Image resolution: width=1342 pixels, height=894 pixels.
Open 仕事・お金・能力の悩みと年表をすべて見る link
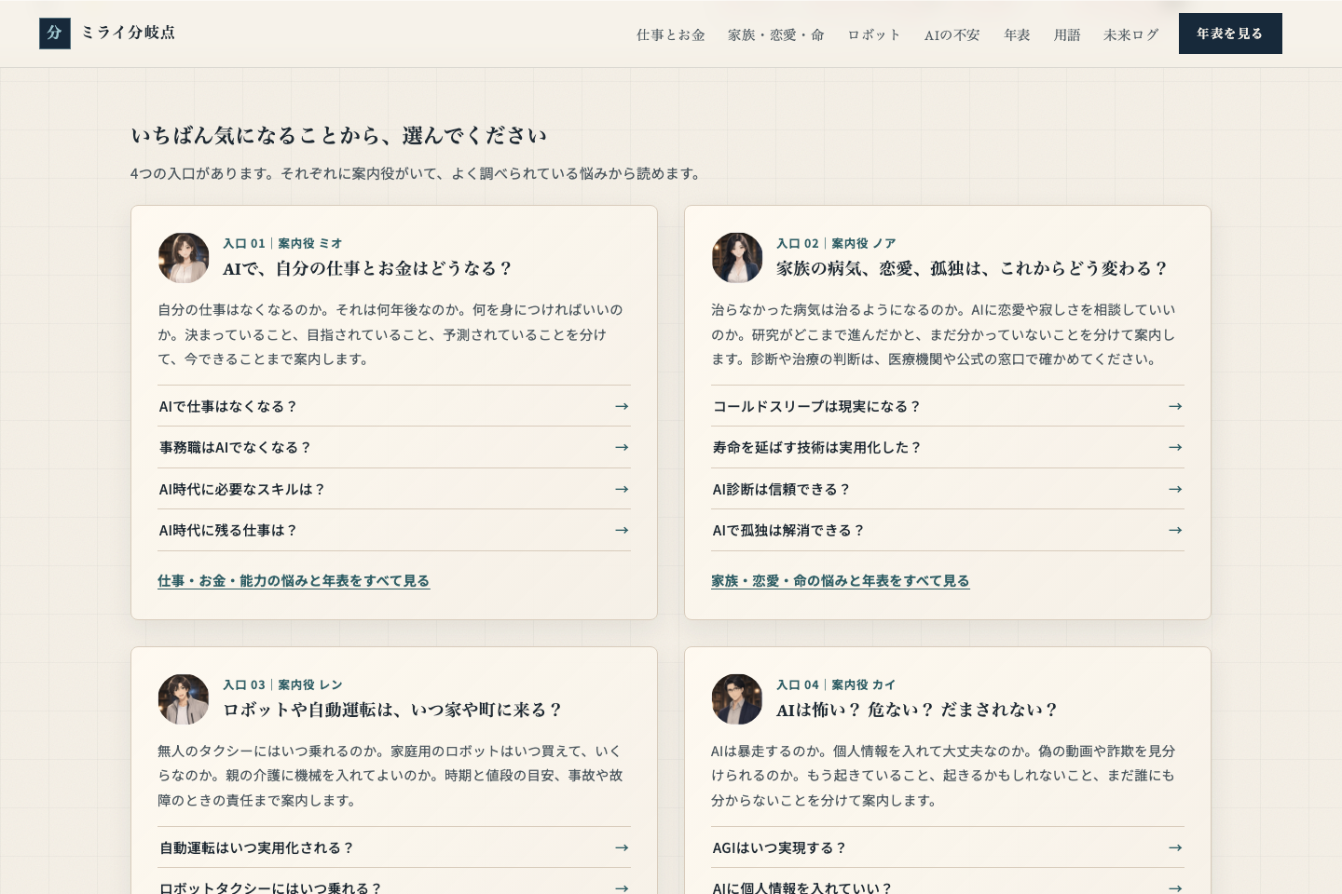tap(294, 580)
